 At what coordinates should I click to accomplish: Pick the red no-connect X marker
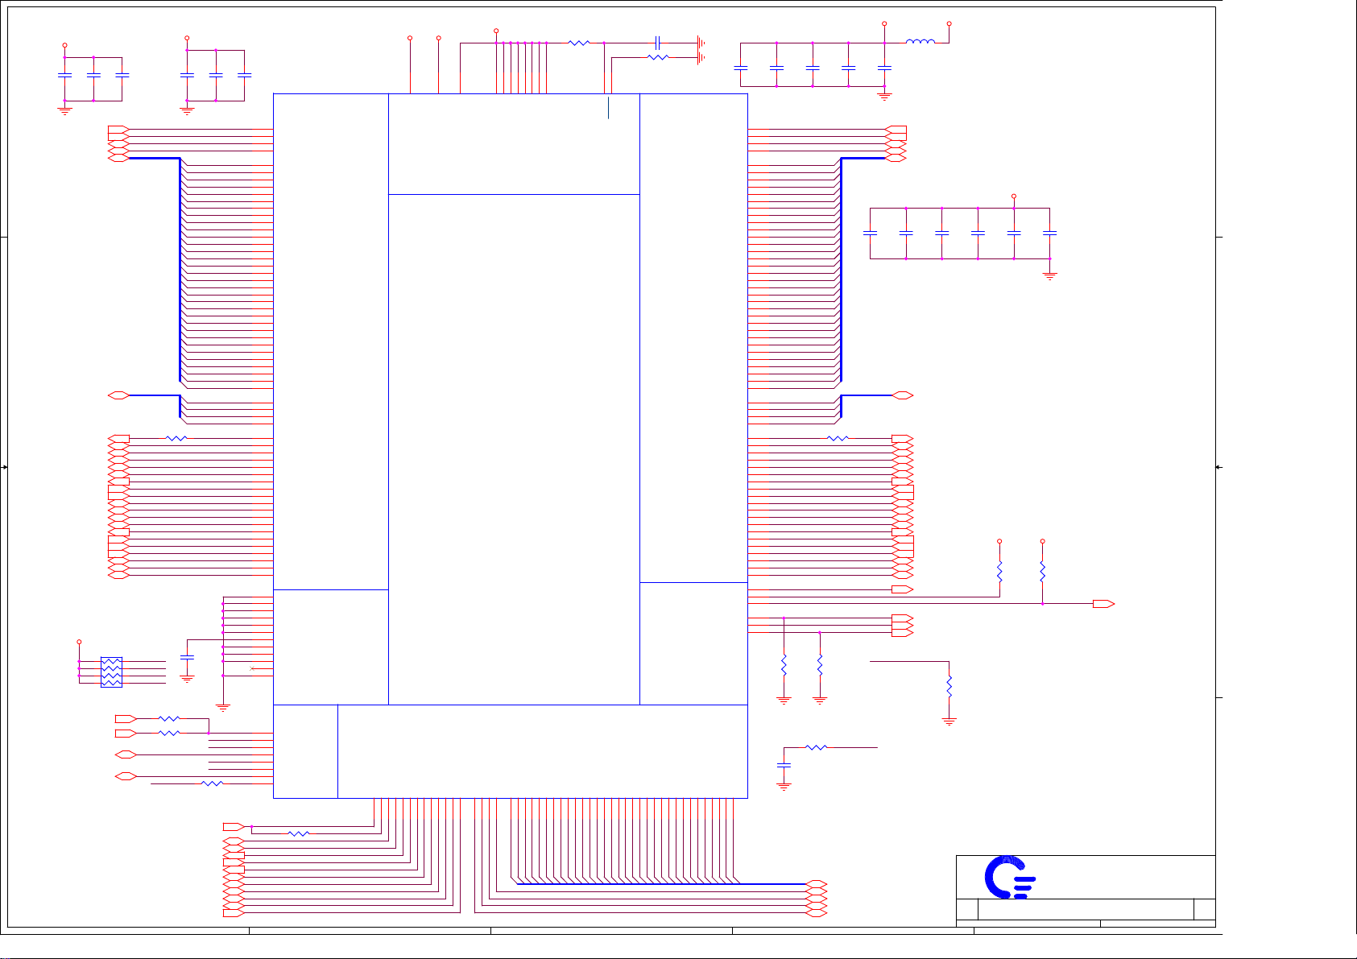(x=252, y=669)
